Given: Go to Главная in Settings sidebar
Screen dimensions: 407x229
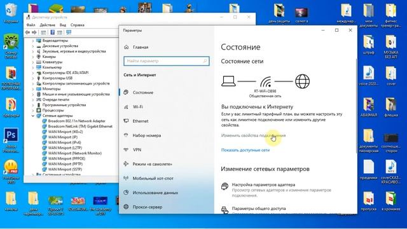Looking at the screenshot, I should (x=141, y=47).
